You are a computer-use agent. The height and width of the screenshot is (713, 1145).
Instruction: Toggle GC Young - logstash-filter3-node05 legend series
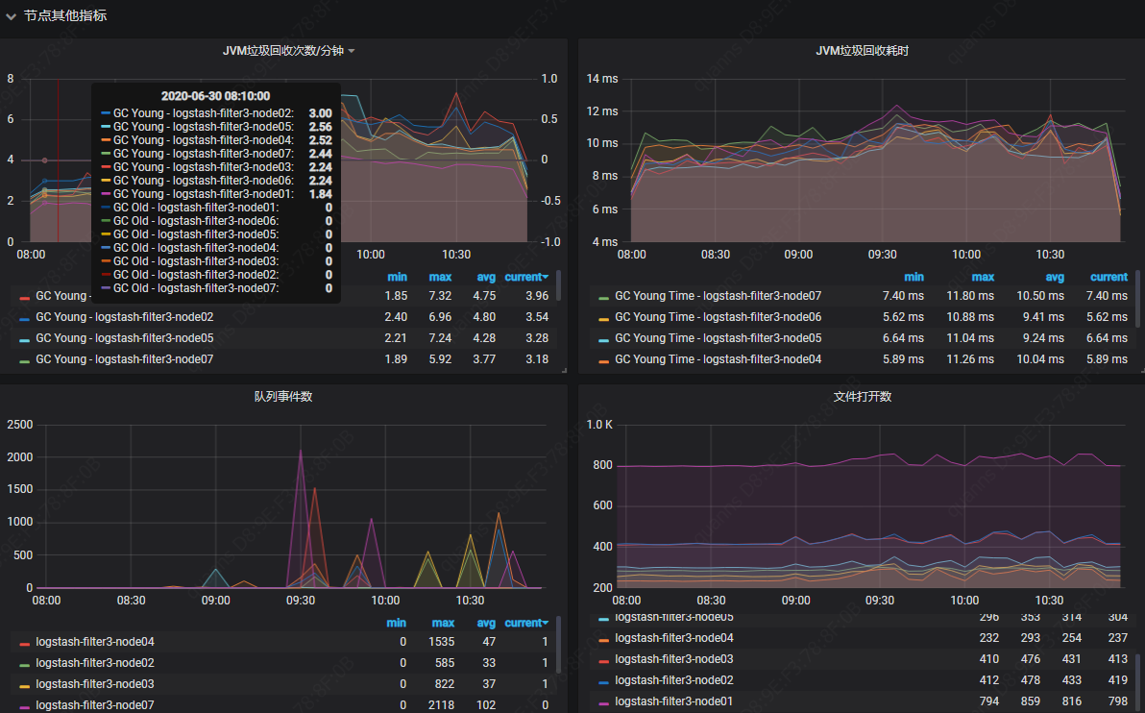pos(124,338)
